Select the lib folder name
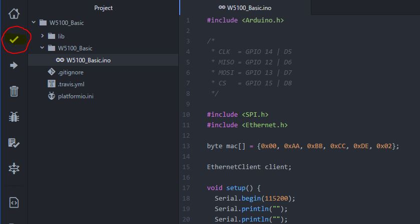This screenshot has width=420, height=224. coord(61,36)
